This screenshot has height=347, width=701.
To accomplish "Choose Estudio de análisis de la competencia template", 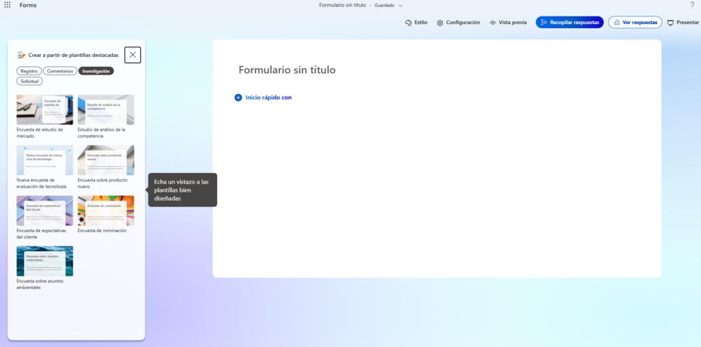I will [x=105, y=110].
